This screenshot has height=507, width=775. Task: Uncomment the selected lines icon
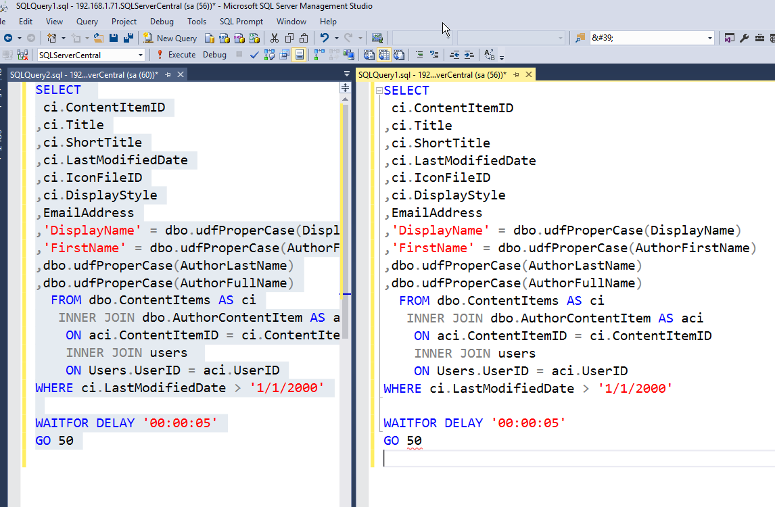coord(434,55)
